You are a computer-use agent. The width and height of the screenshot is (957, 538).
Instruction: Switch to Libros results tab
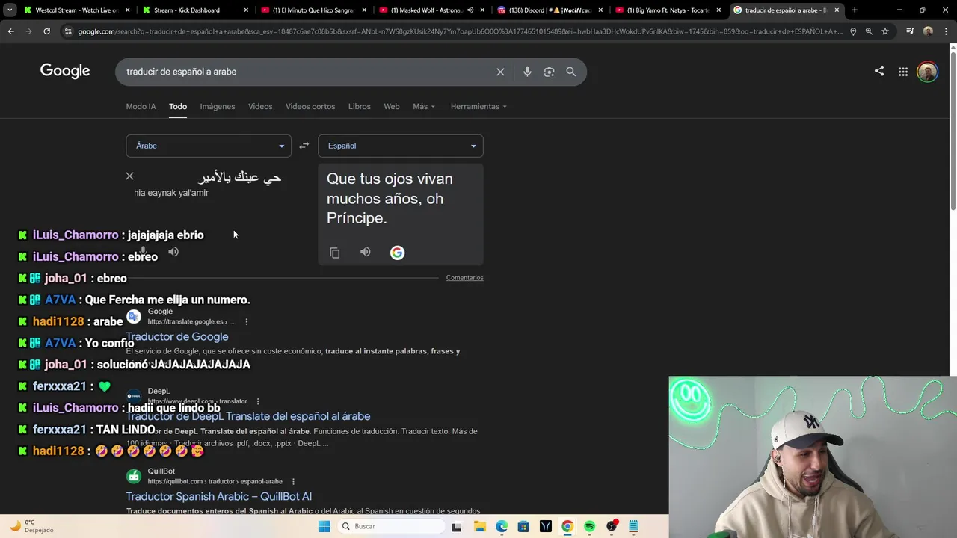pyautogui.click(x=360, y=106)
